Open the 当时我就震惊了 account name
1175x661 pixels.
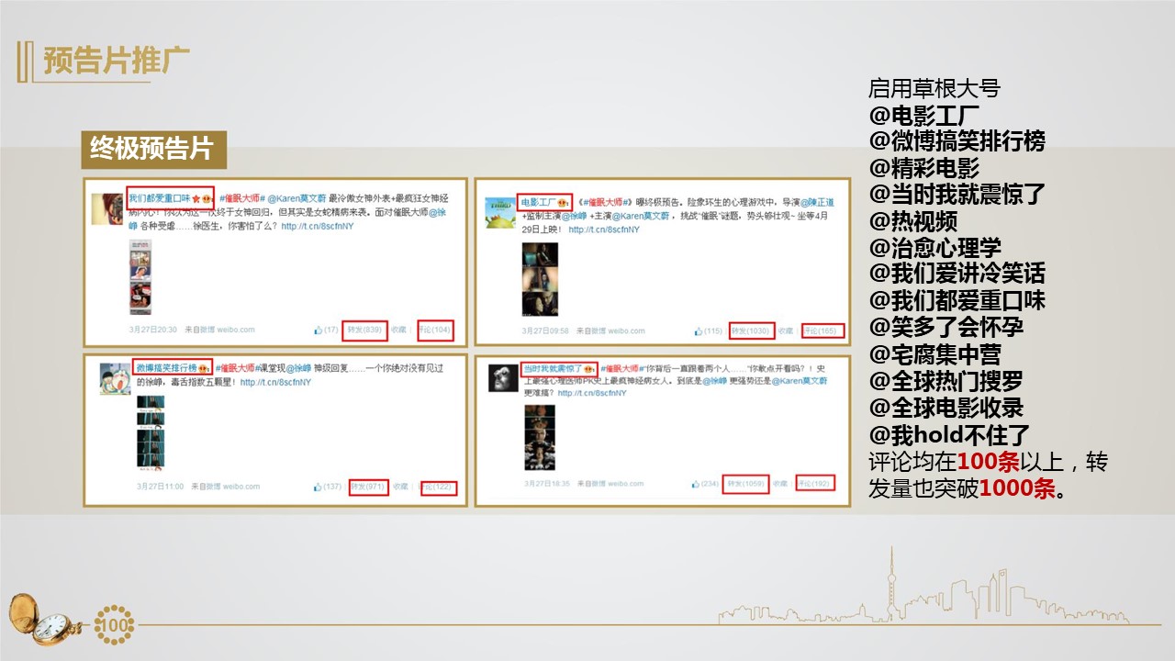point(552,368)
